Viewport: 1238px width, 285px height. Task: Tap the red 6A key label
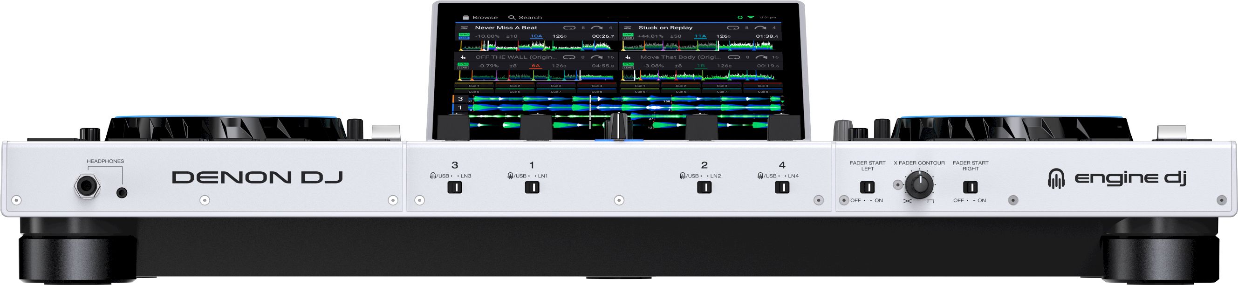click(x=535, y=66)
